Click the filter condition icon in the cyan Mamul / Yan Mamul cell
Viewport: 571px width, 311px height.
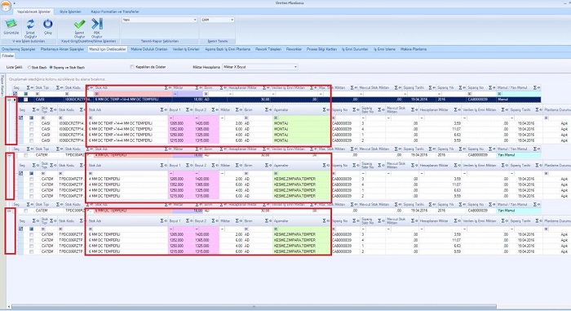[499, 94]
